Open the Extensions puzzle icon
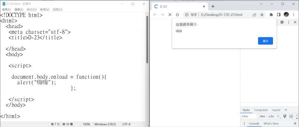The width and height of the screenshot is (299, 127). tap(271, 15)
